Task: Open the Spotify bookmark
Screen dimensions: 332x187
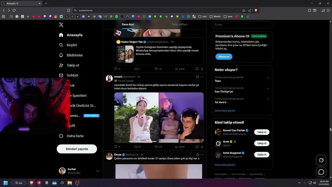Action: coord(116,16)
